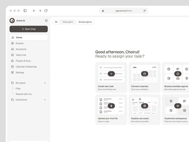Toggle the browser sidebar panel icon
This screenshot has height=142, width=189.
pos(25,11)
